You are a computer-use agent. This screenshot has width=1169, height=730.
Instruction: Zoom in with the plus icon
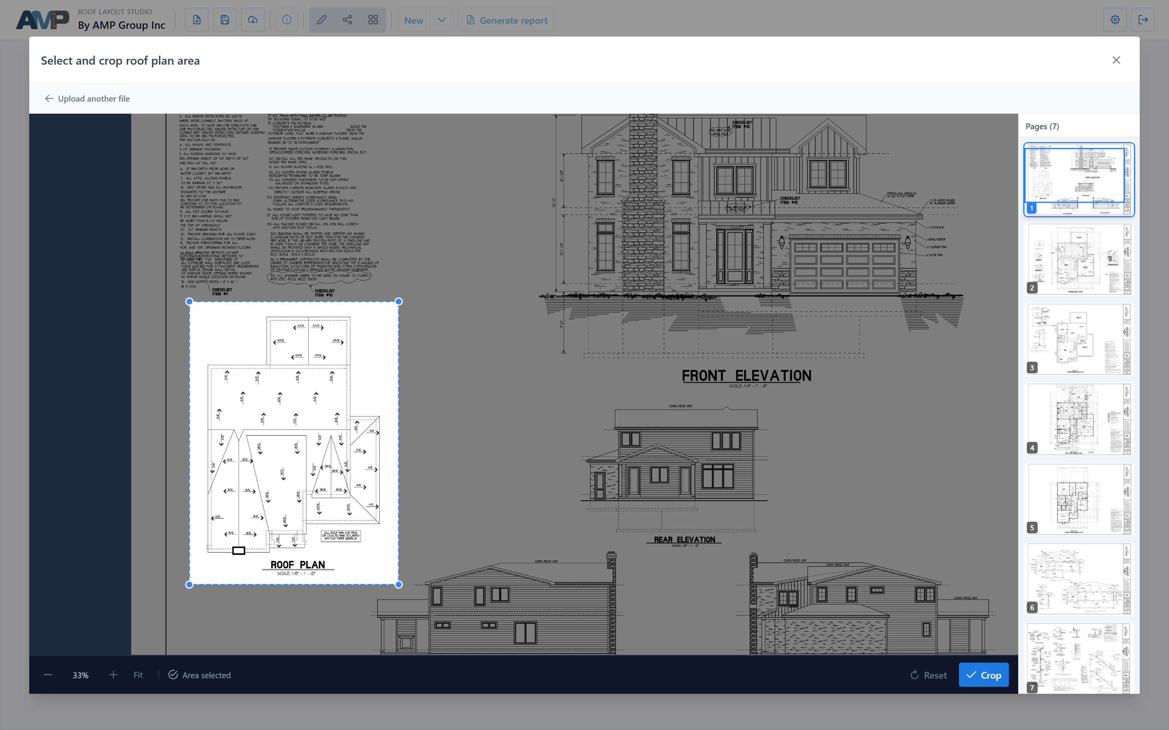pyautogui.click(x=113, y=674)
